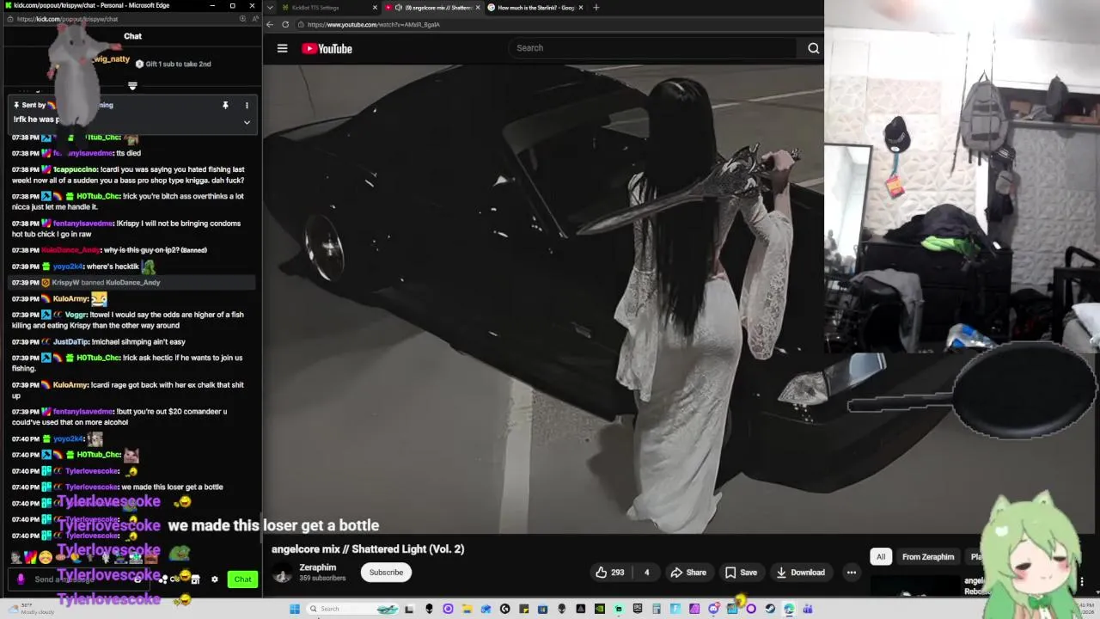This screenshot has height=619, width=1100.
Task: Save the video to a playlist
Action: point(741,573)
